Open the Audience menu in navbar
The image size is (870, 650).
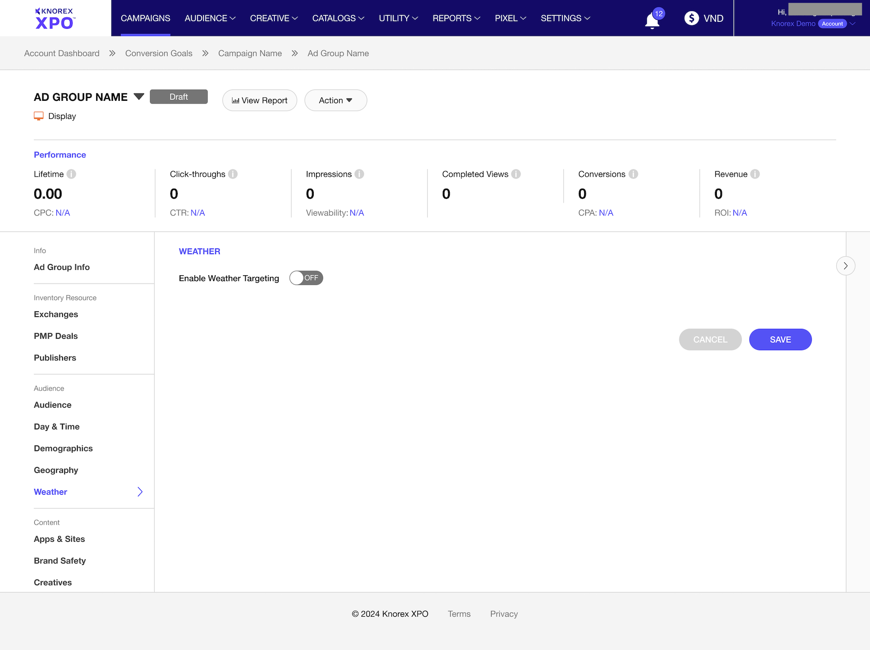pos(210,19)
